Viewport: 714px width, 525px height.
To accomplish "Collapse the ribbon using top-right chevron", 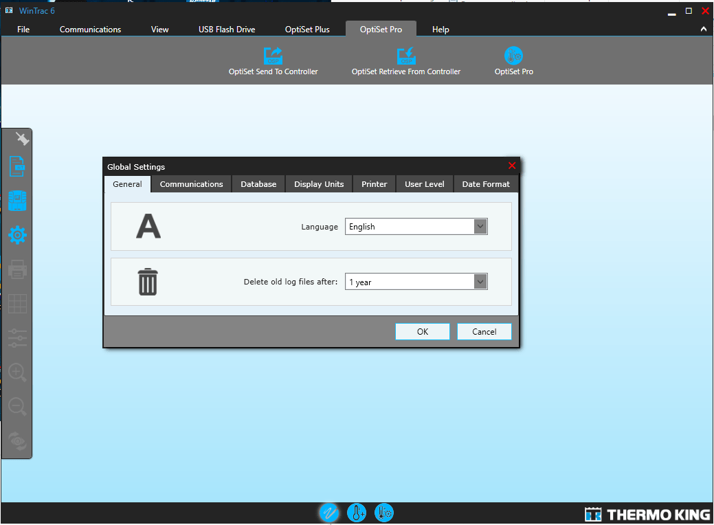I will pyautogui.click(x=703, y=30).
